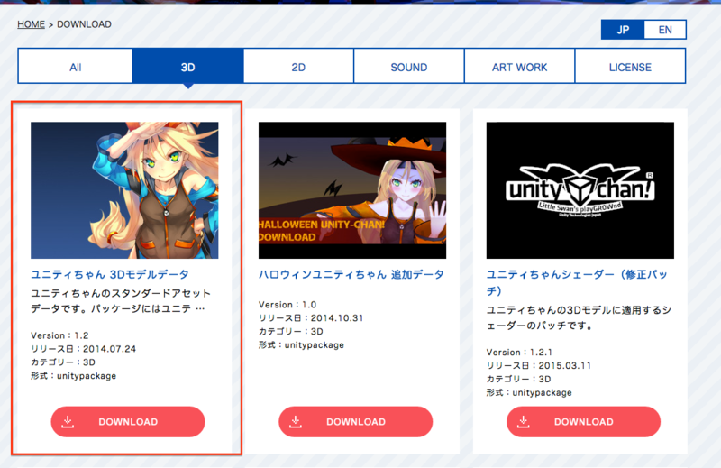
Task: Download the ユニティちゃん 3Dモデルデータ package
Action: tap(128, 421)
